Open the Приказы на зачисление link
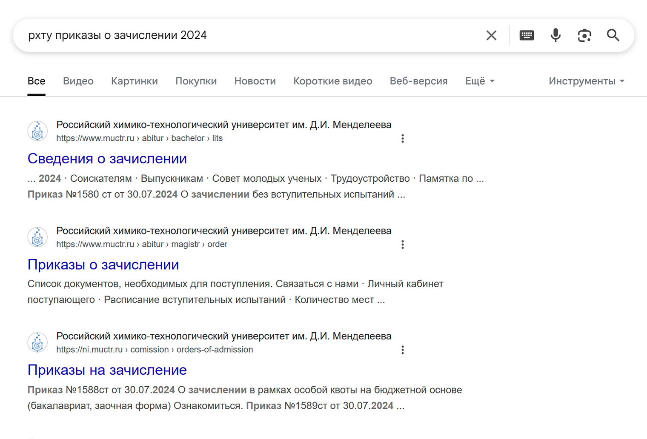This screenshot has width=647, height=439. click(107, 370)
